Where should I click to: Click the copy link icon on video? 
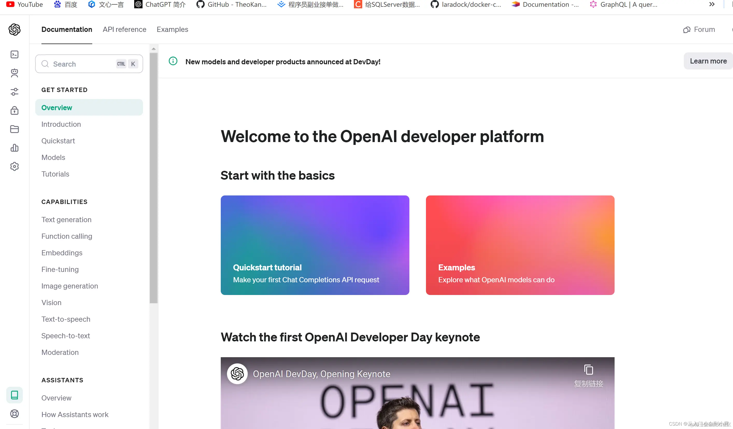click(x=588, y=370)
